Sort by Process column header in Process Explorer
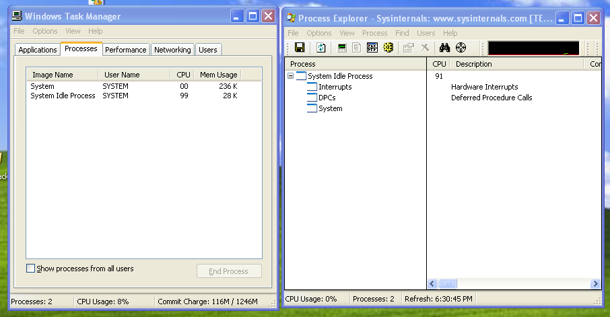Image resolution: width=610 pixels, height=317 pixels. [x=355, y=64]
